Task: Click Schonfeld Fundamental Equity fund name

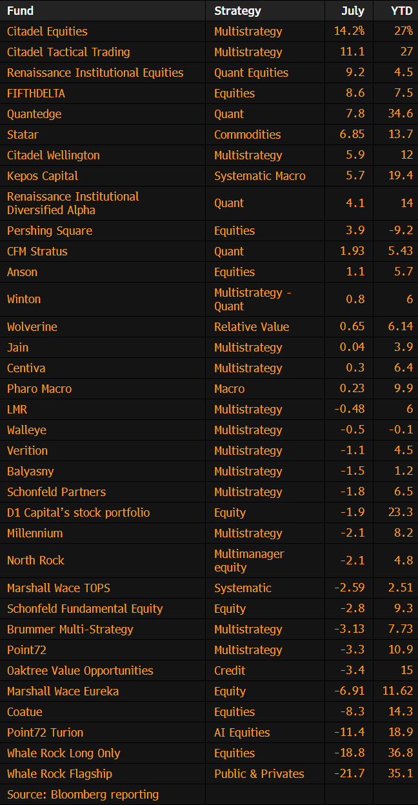Action: click(85, 609)
